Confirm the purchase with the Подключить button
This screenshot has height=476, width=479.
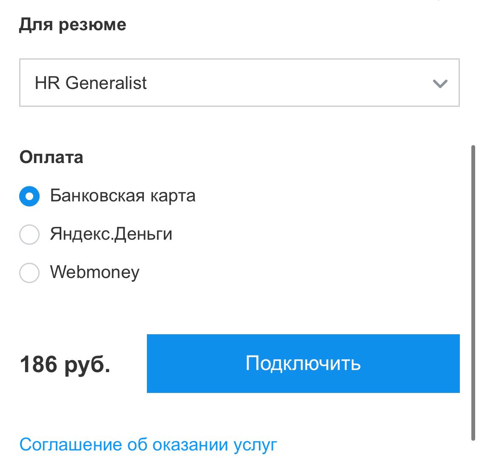point(303,363)
